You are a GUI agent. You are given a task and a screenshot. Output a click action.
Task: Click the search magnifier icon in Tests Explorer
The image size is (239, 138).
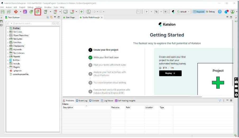(53, 23)
